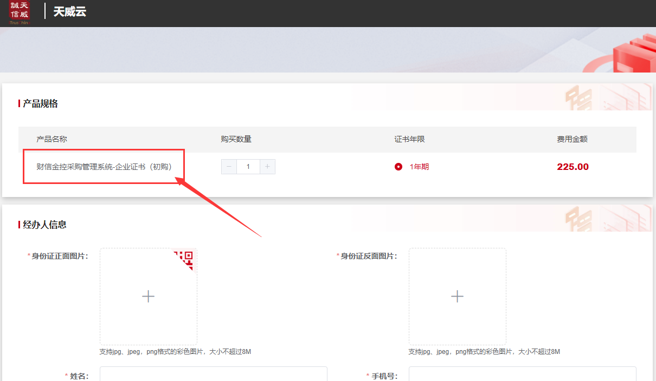Click the 产品规格 section heading
656x381 pixels.
pos(40,103)
